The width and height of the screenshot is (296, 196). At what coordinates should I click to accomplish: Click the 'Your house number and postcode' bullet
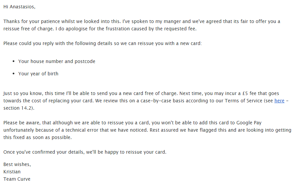coord(57,62)
